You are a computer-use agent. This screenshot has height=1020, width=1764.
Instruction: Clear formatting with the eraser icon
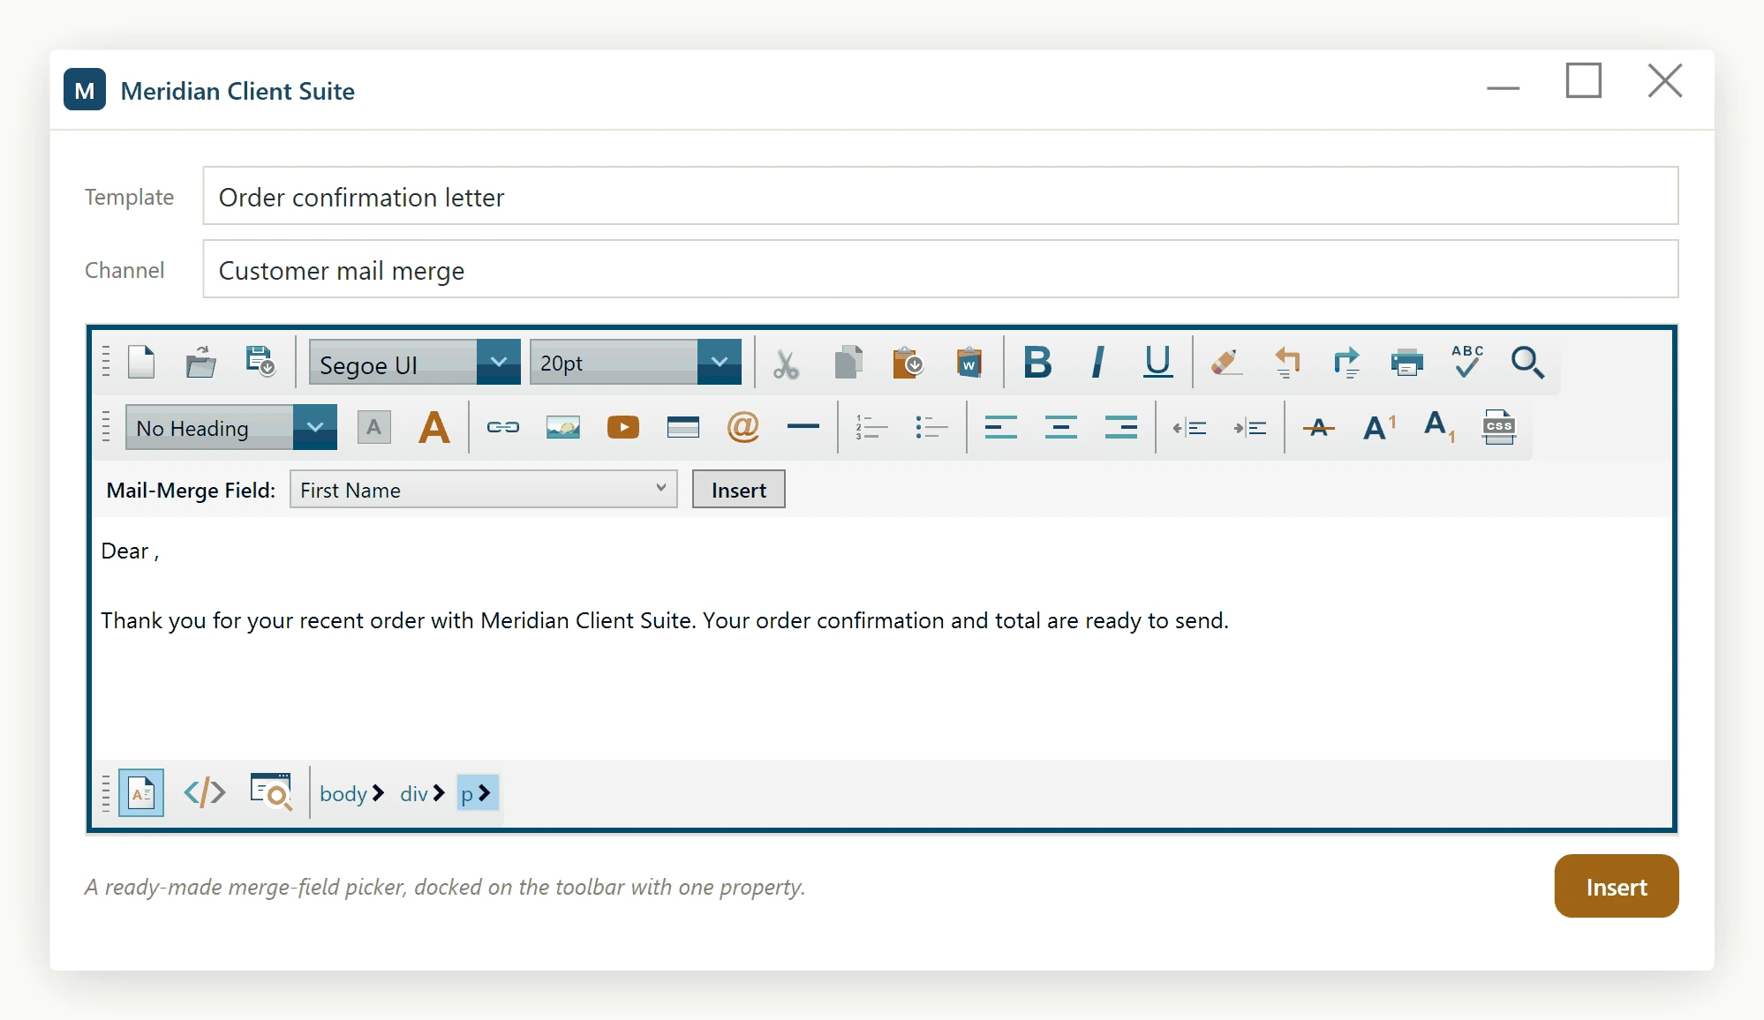click(1225, 363)
